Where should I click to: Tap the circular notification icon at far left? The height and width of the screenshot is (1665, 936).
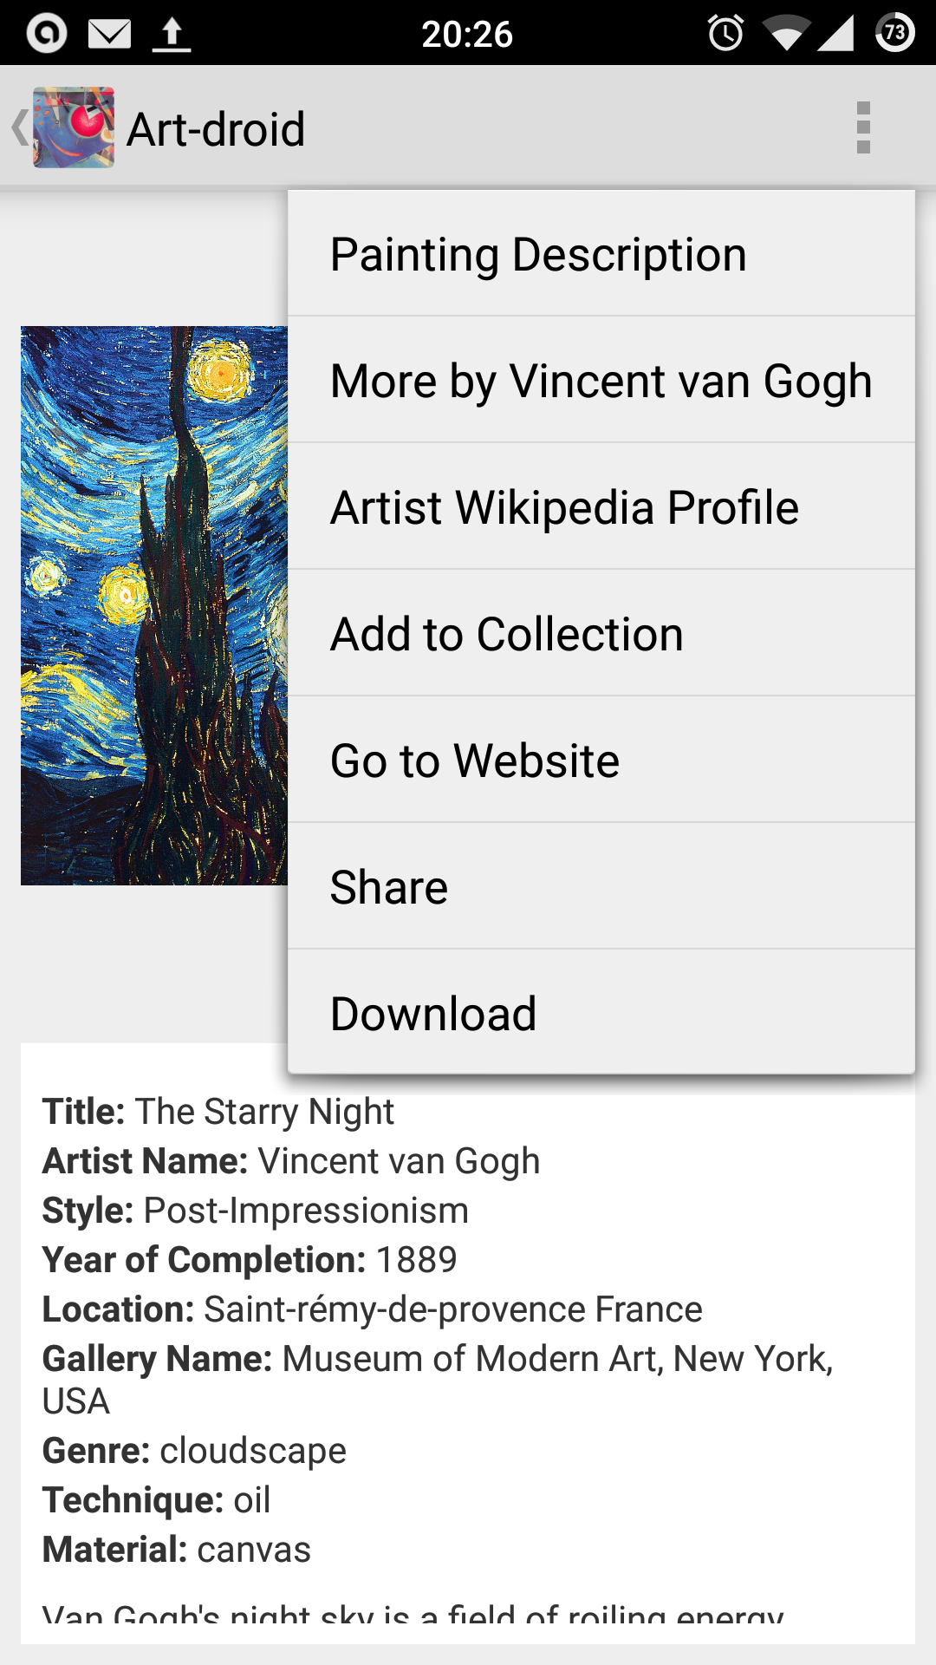(47, 34)
